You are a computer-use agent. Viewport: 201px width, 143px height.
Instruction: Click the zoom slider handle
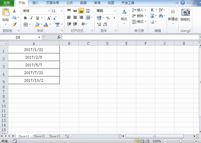[181, 141]
